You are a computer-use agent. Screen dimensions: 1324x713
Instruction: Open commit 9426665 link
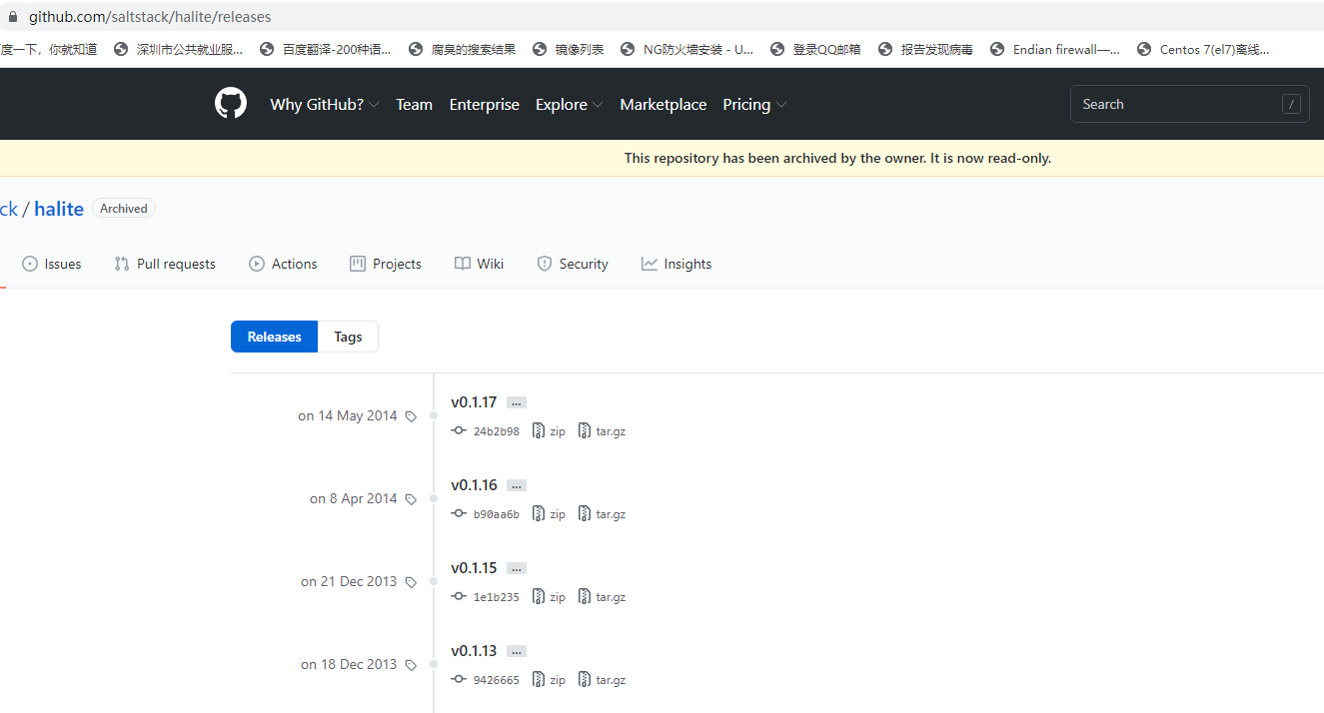pos(497,680)
